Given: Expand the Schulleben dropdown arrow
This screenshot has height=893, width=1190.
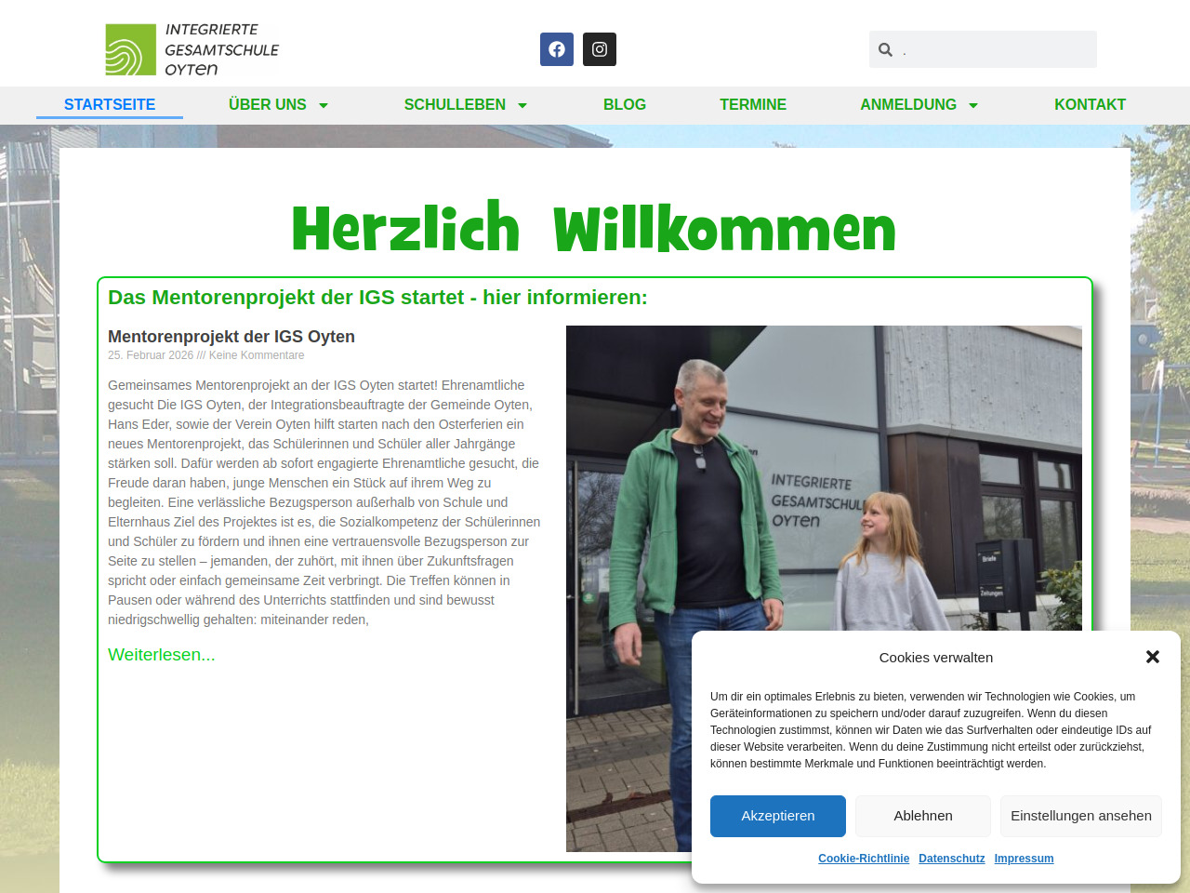Looking at the screenshot, I should click(x=522, y=106).
